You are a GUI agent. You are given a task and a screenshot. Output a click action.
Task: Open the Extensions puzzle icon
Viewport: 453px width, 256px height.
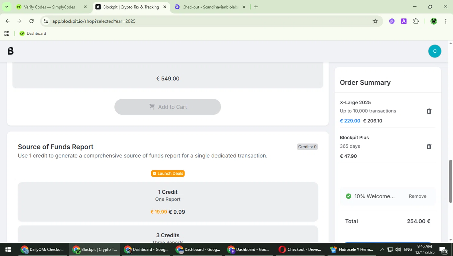pyautogui.click(x=416, y=21)
